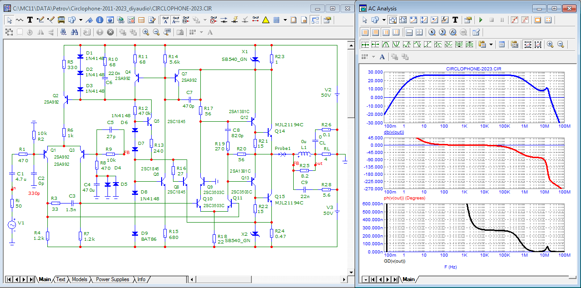The width and height of the screenshot is (581, 288).
Task: Pick the Text tool in AC Analysis toolbar
Action: pos(455,20)
